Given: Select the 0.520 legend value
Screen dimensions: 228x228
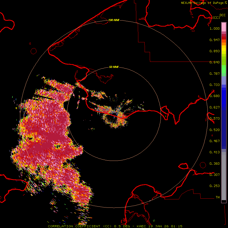Looking at the screenshot, I should pyautogui.click(x=215, y=130).
